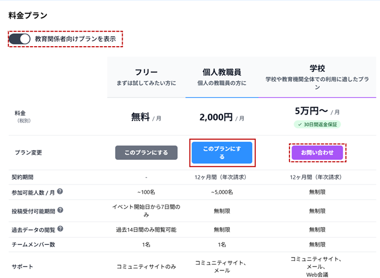Click the 過去データの閲覧 row label
Viewport: 380px width, 278px height.
point(34,230)
